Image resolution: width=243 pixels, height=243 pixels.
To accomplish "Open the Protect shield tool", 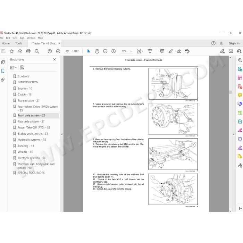I will pos(240,139).
